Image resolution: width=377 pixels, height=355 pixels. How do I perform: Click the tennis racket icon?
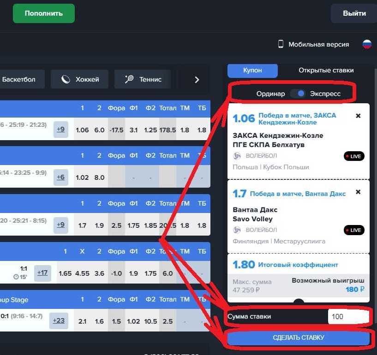click(129, 79)
